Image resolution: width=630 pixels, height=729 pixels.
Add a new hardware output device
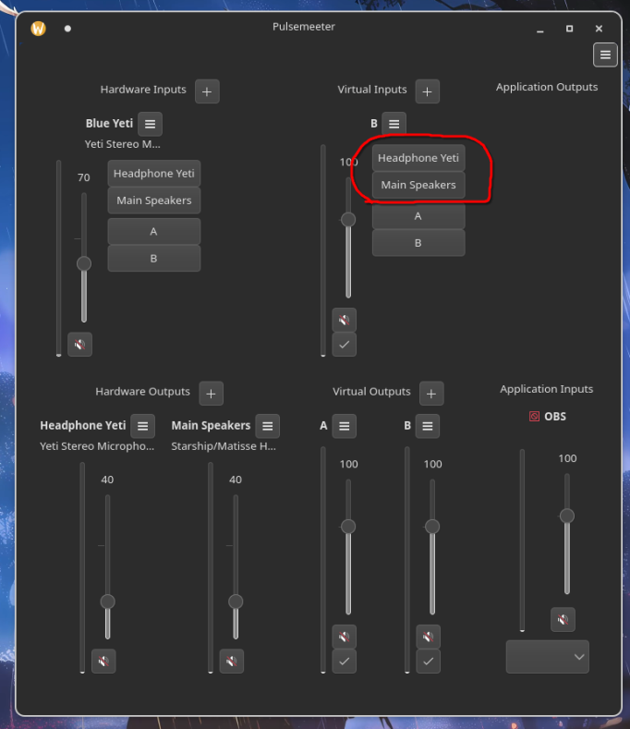point(211,393)
